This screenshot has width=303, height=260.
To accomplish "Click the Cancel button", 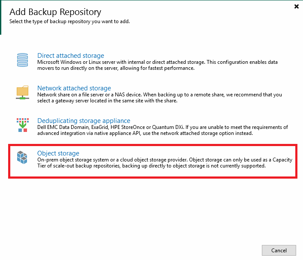I will [x=279, y=250].
